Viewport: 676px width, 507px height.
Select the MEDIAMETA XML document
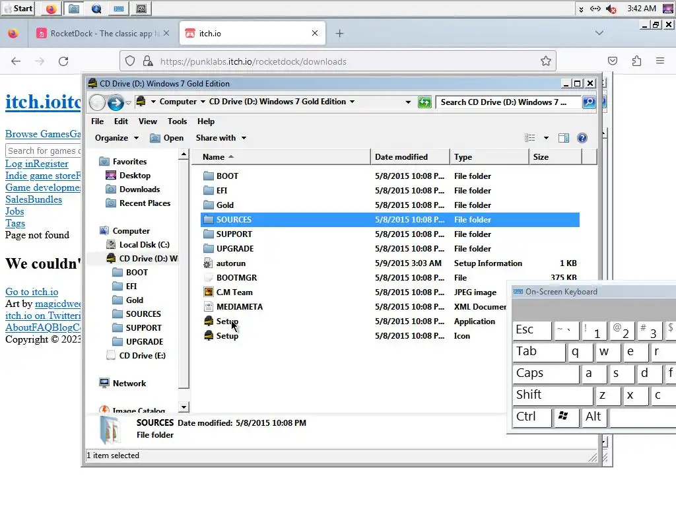click(x=239, y=307)
